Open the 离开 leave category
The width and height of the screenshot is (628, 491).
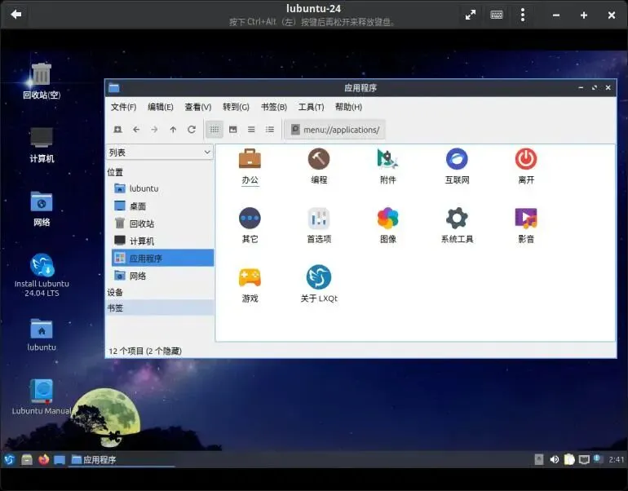pos(526,166)
